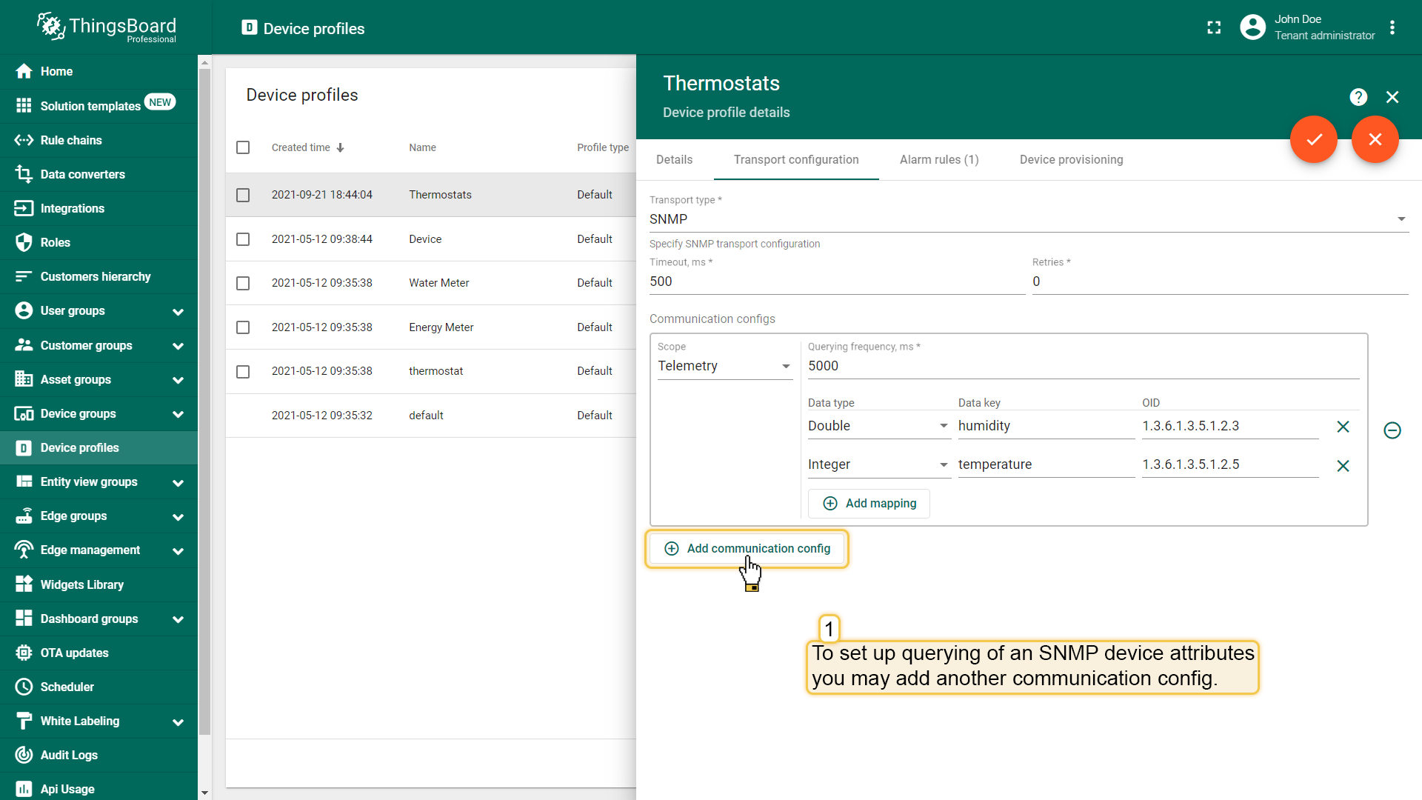Open Rule chains from sidebar
The width and height of the screenshot is (1422, 800).
(71, 140)
